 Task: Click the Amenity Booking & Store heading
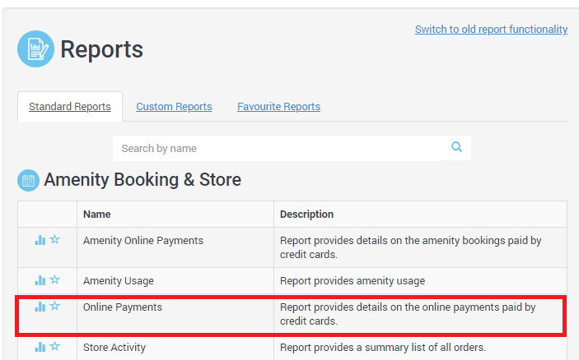[x=142, y=180]
